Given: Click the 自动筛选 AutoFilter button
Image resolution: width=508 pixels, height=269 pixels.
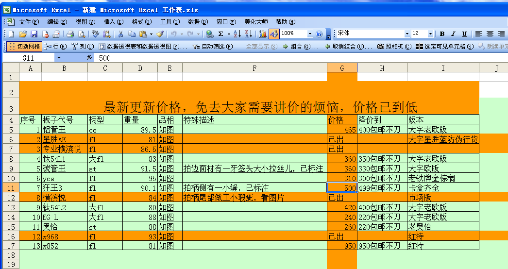Looking at the screenshot, I should [x=208, y=47].
